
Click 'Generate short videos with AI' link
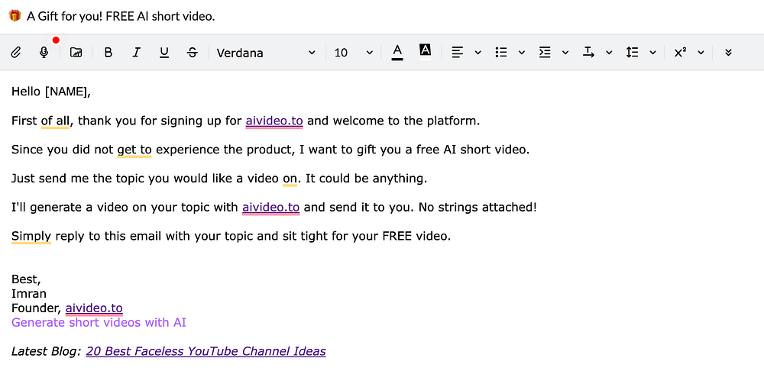99,322
